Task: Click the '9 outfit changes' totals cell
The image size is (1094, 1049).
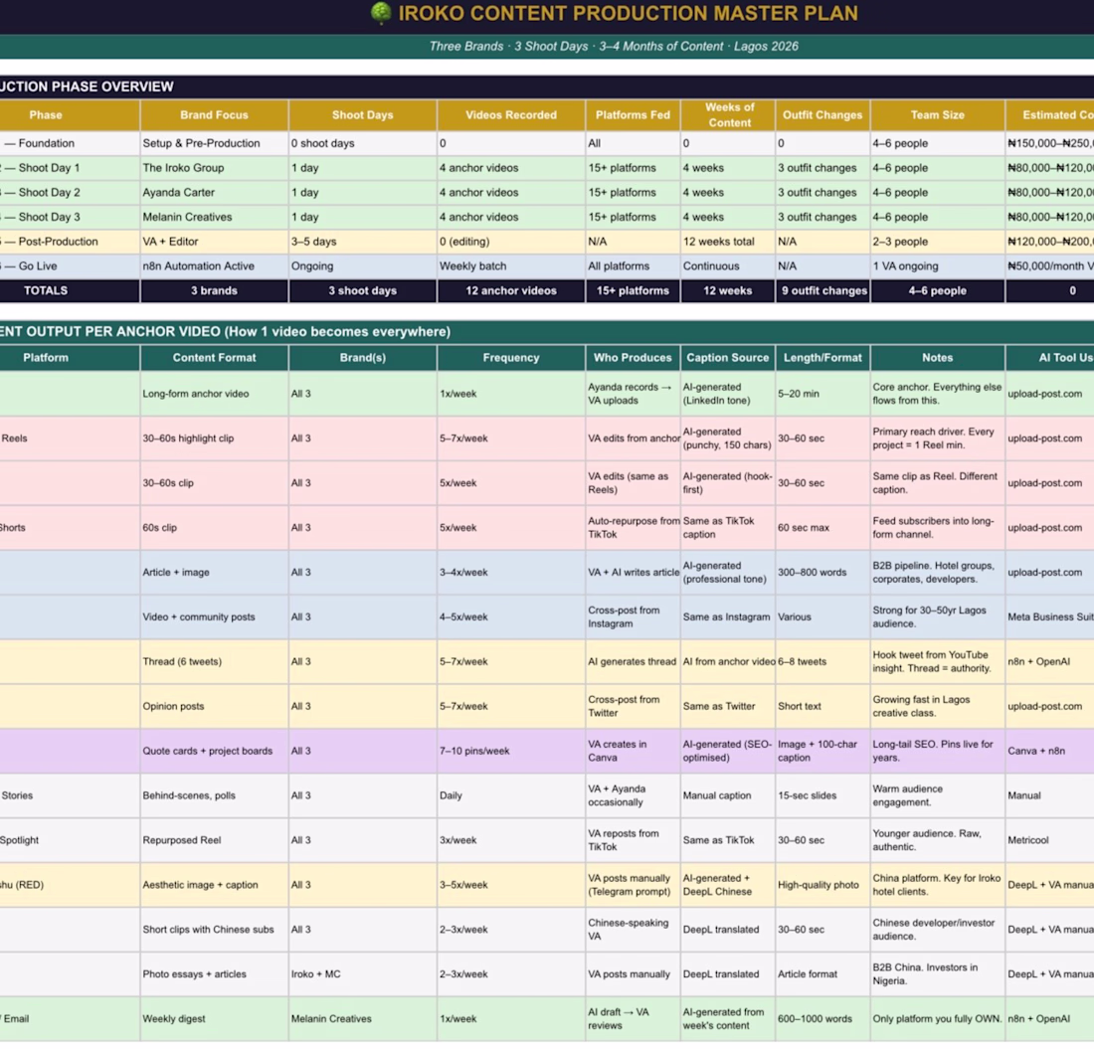Action: coord(823,291)
